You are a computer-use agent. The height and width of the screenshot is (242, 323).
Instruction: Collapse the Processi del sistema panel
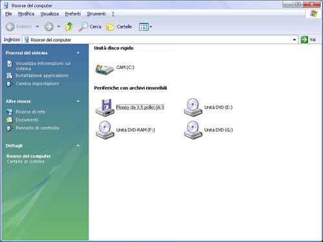78,53
